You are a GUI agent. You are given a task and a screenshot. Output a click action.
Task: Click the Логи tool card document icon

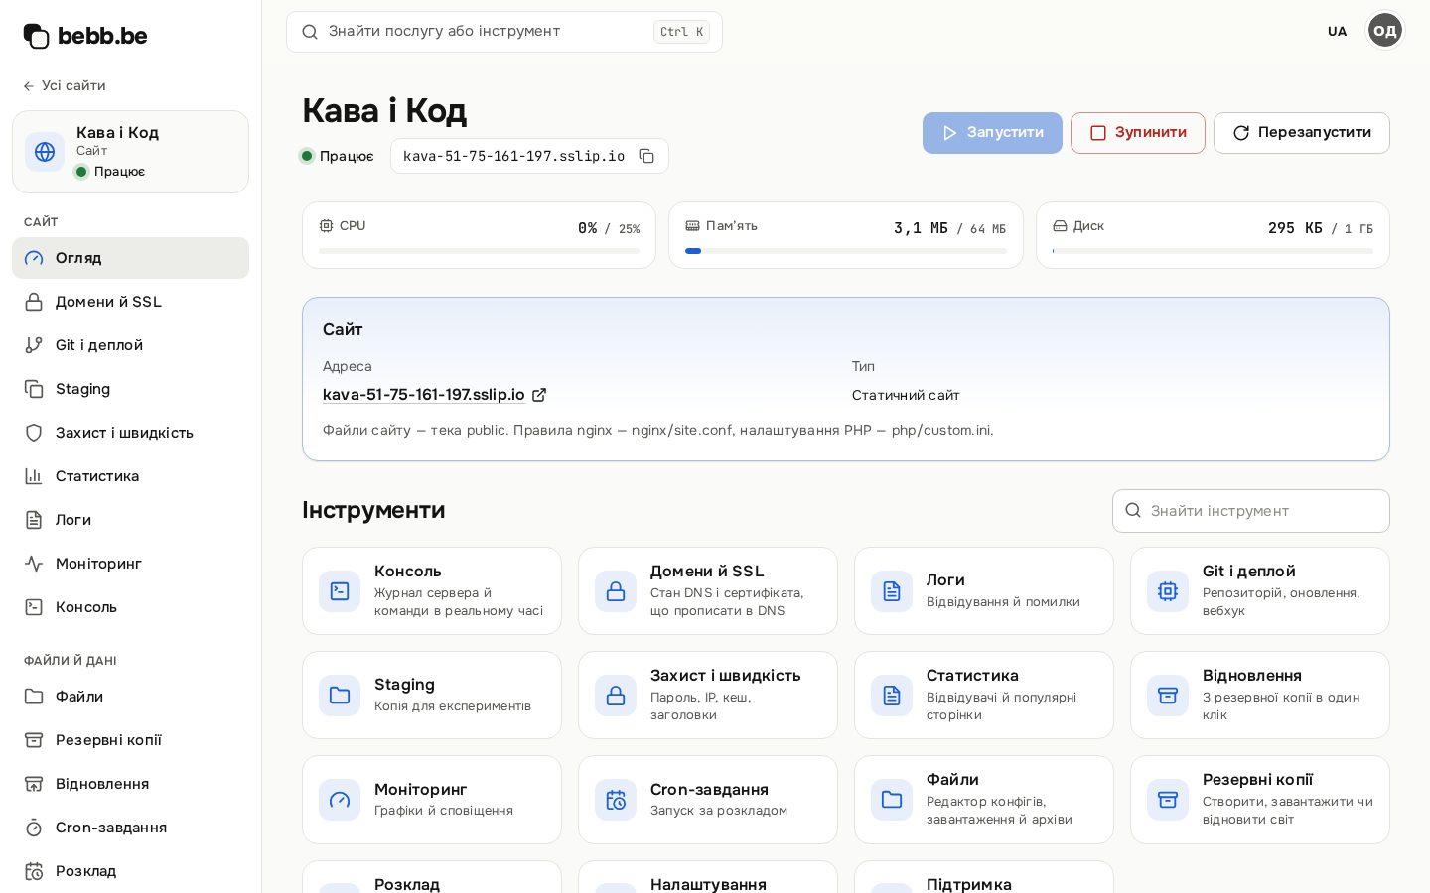pos(892,591)
